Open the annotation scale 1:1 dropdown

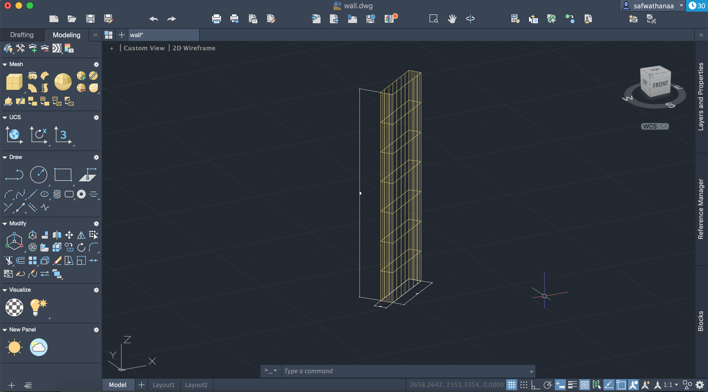click(671, 385)
